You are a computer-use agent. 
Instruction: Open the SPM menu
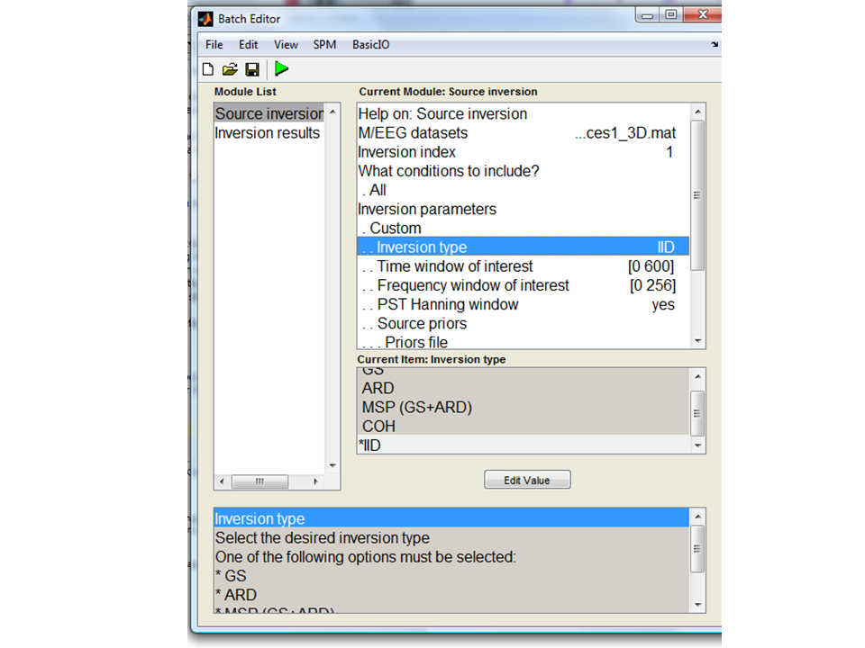tap(324, 44)
